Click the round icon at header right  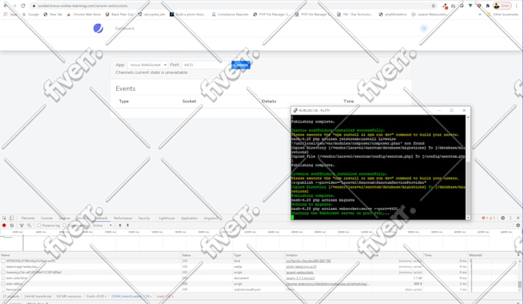(424, 28)
